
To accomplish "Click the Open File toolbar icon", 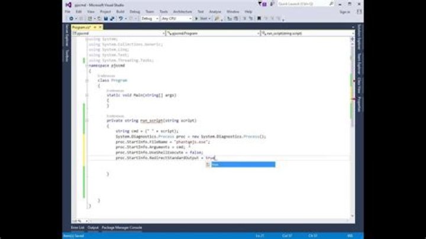I will (99, 18).
